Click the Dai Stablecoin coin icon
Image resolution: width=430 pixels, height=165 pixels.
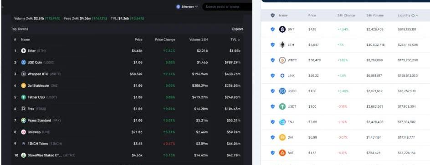pos(24,85)
